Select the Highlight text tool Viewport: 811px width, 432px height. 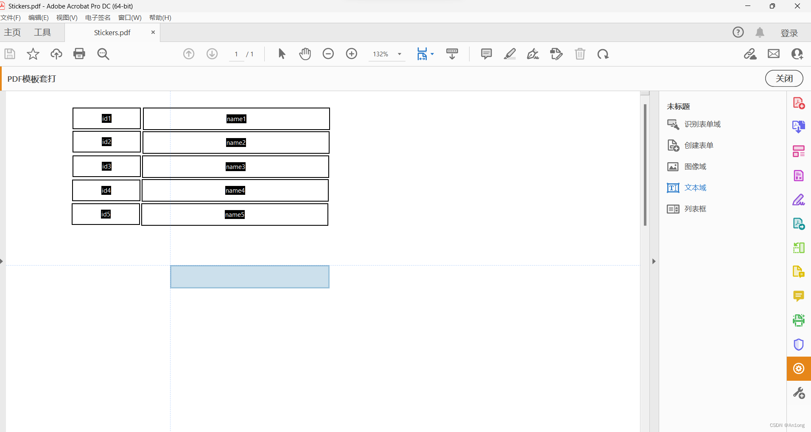[510, 54]
